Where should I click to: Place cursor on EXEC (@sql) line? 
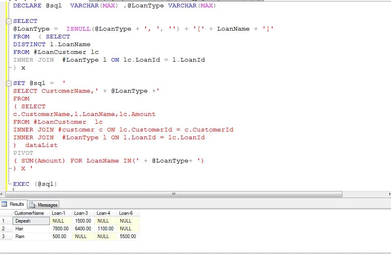point(35,184)
